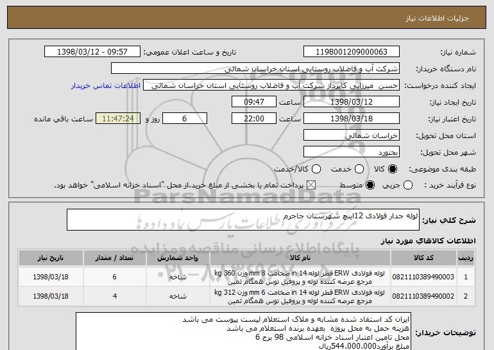Toggle the Islamic treasury payment checkbox

coord(311,185)
